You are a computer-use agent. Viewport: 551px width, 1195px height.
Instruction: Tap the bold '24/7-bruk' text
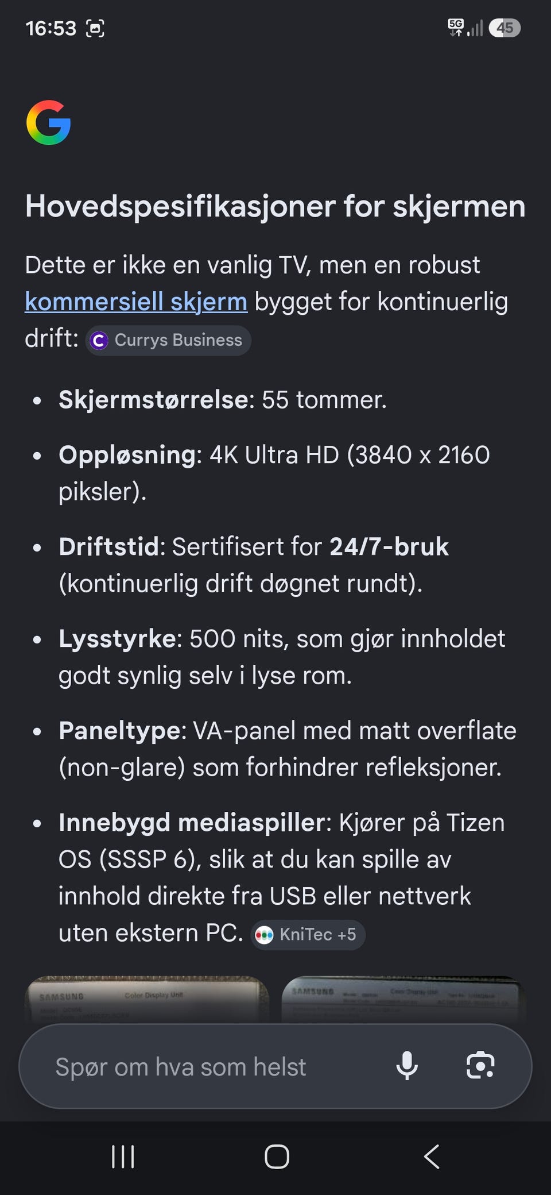click(389, 546)
